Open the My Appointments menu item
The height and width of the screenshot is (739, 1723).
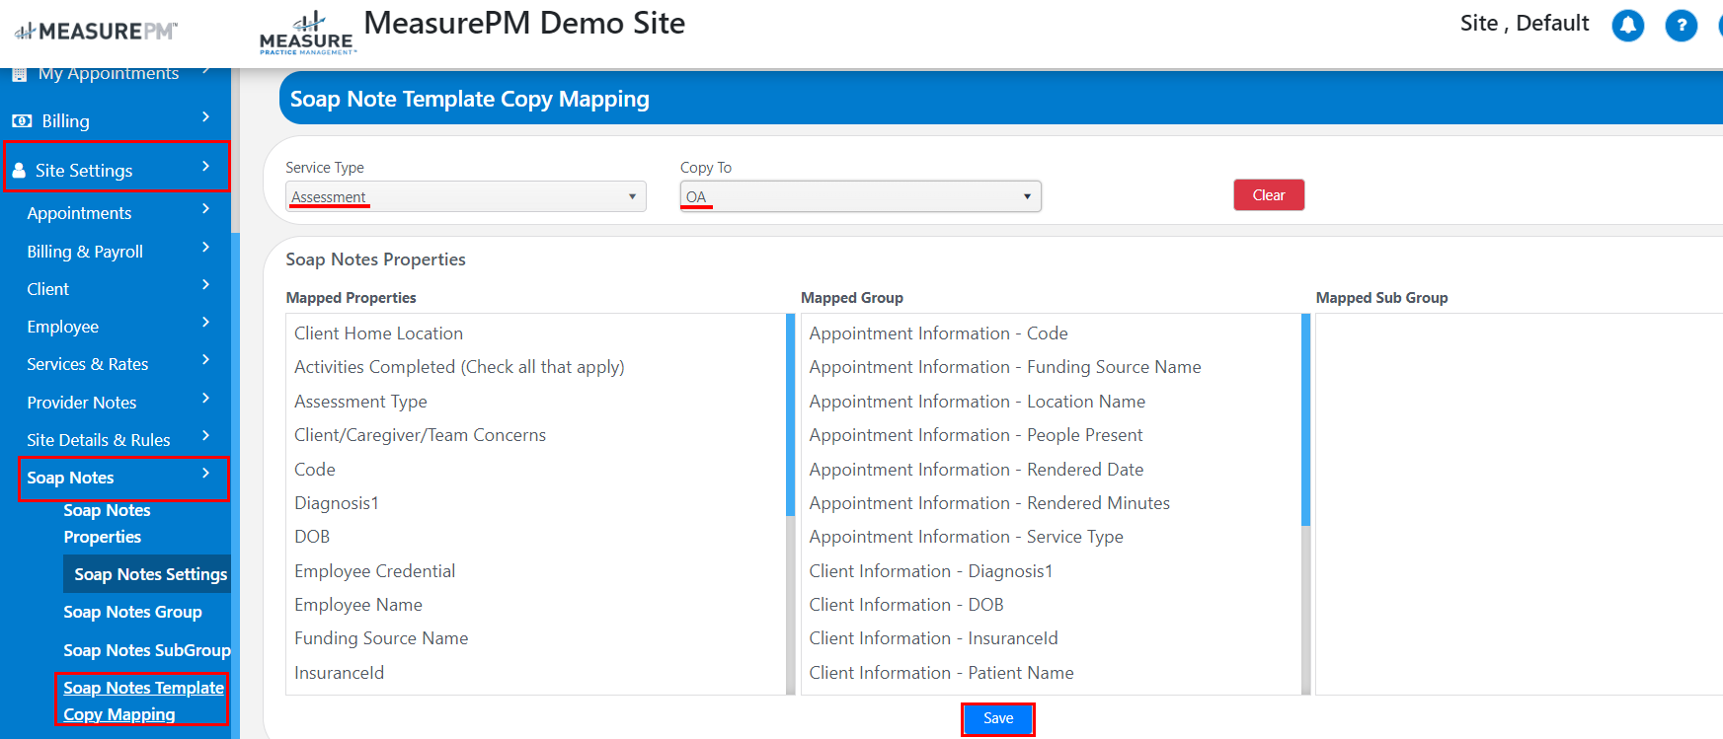click(x=109, y=74)
